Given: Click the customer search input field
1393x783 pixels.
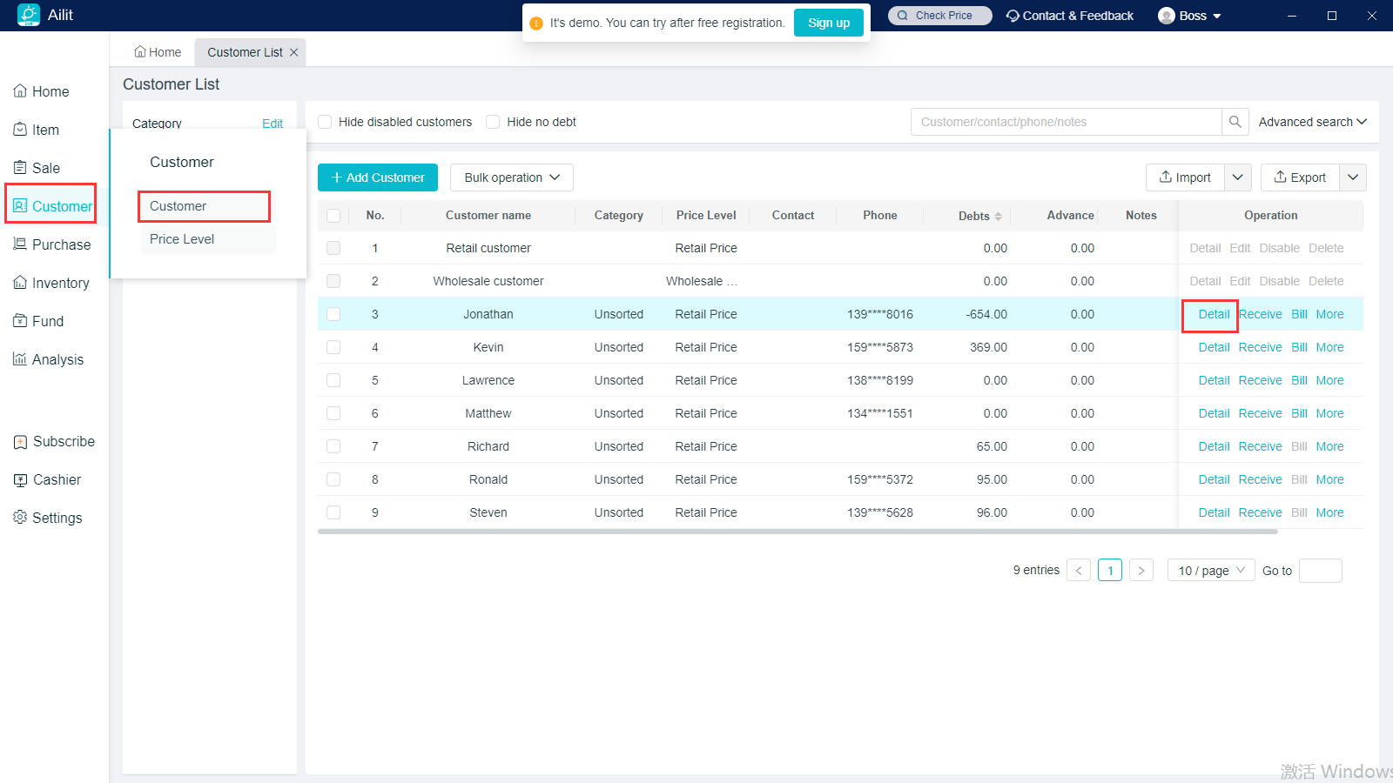Looking at the screenshot, I should click(1066, 122).
